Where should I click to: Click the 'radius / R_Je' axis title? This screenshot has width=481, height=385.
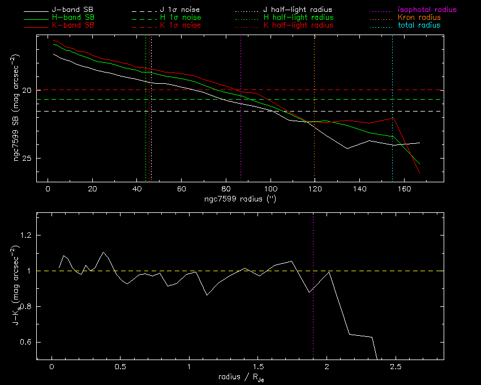click(240, 378)
